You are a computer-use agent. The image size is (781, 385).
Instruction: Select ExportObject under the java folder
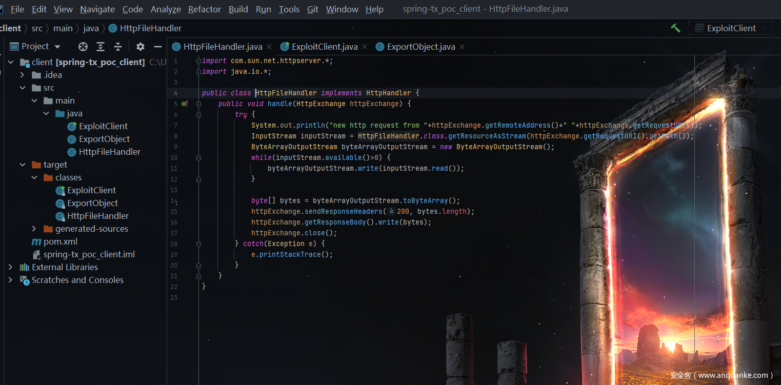coord(104,139)
